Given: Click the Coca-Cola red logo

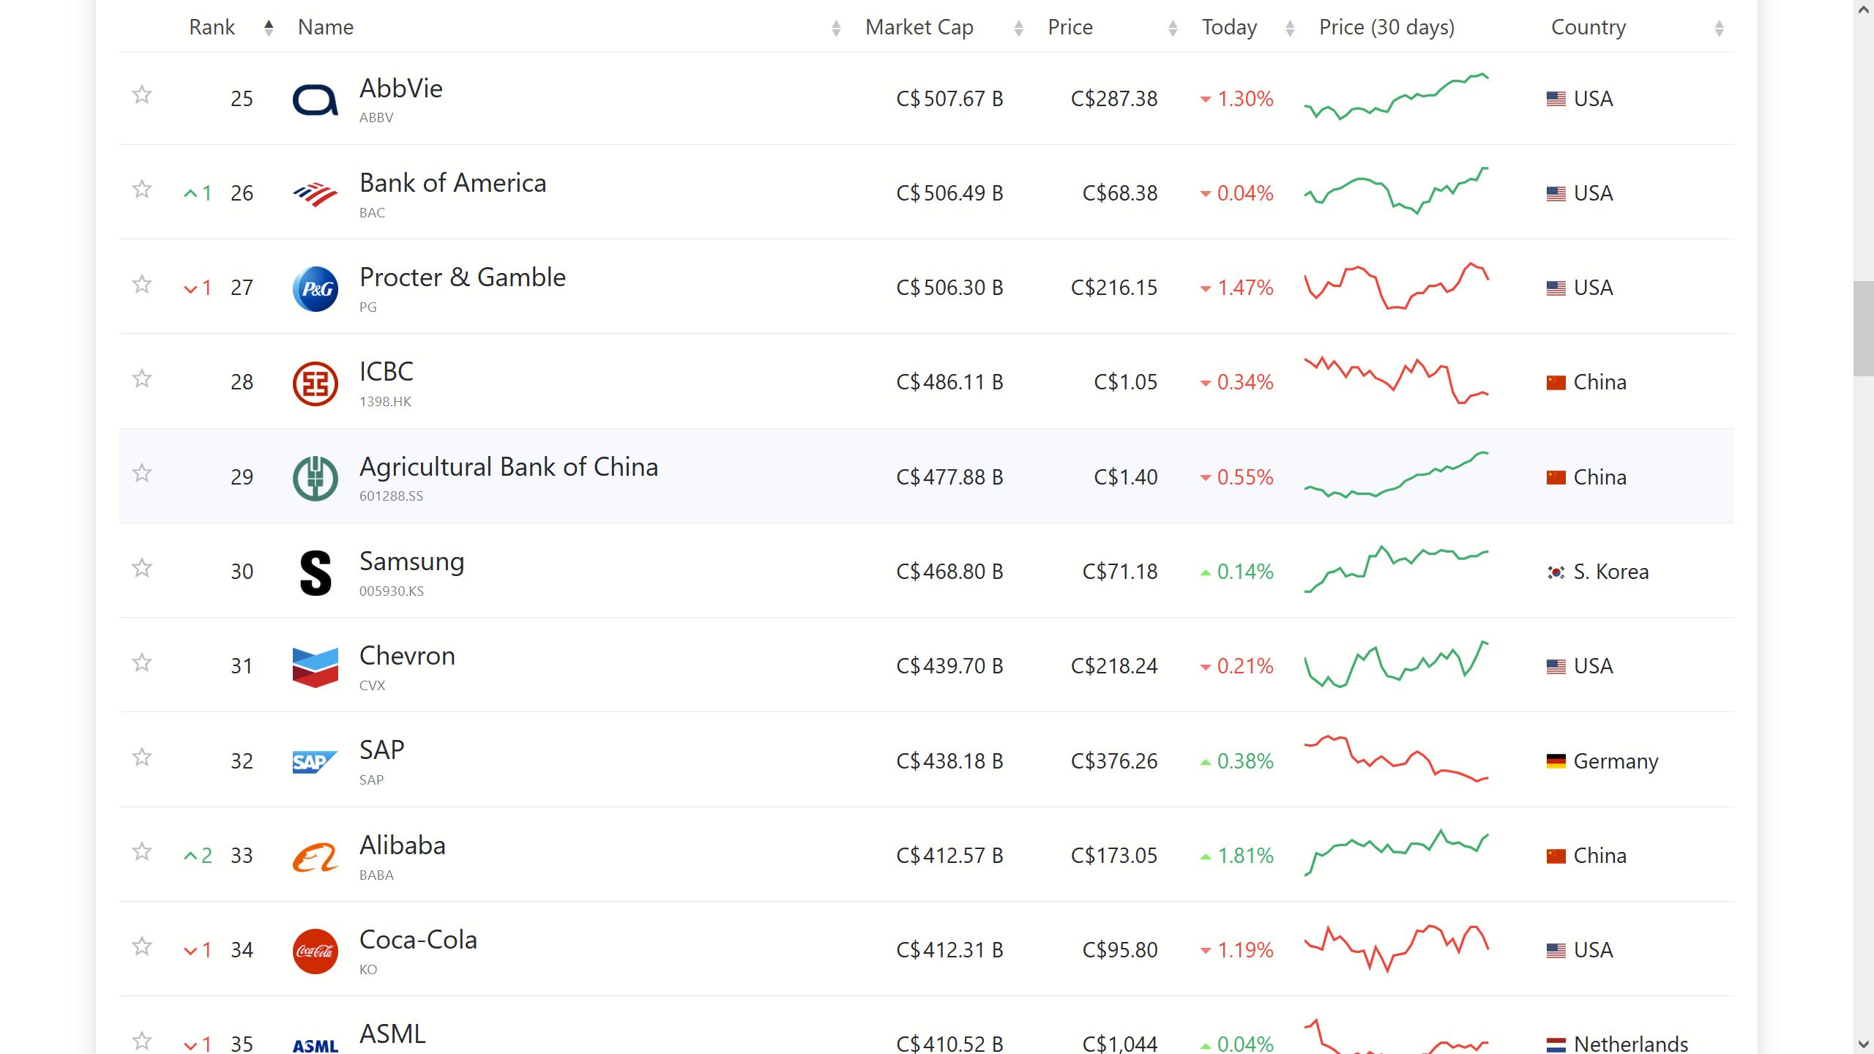Looking at the screenshot, I should pos(315,951).
